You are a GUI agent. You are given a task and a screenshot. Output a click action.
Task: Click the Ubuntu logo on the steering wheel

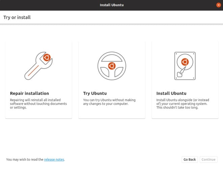click(x=111, y=65)
